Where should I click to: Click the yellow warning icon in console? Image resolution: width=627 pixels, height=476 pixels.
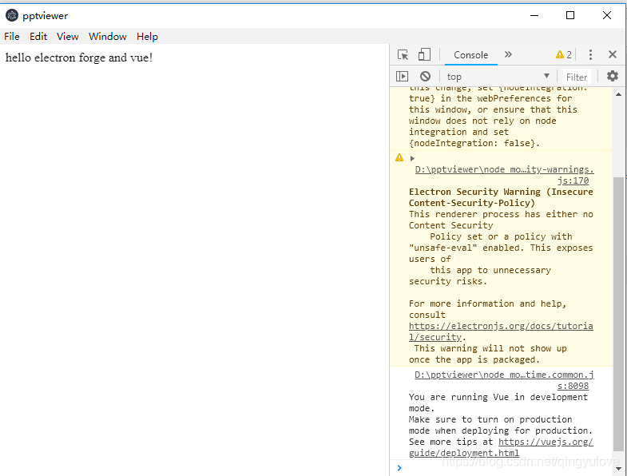(x=399, y=157)
